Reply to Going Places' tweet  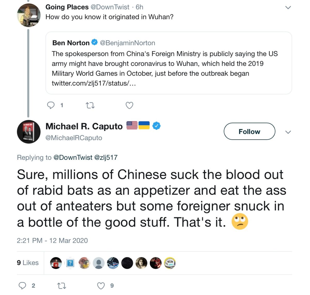pyautogui.click(x=51, y=105)
